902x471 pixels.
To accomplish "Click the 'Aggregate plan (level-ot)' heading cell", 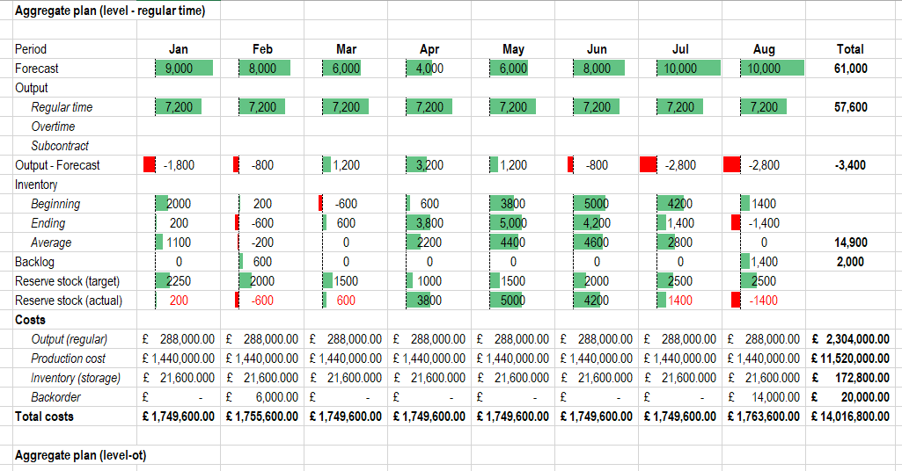I will tap(81, 455).
